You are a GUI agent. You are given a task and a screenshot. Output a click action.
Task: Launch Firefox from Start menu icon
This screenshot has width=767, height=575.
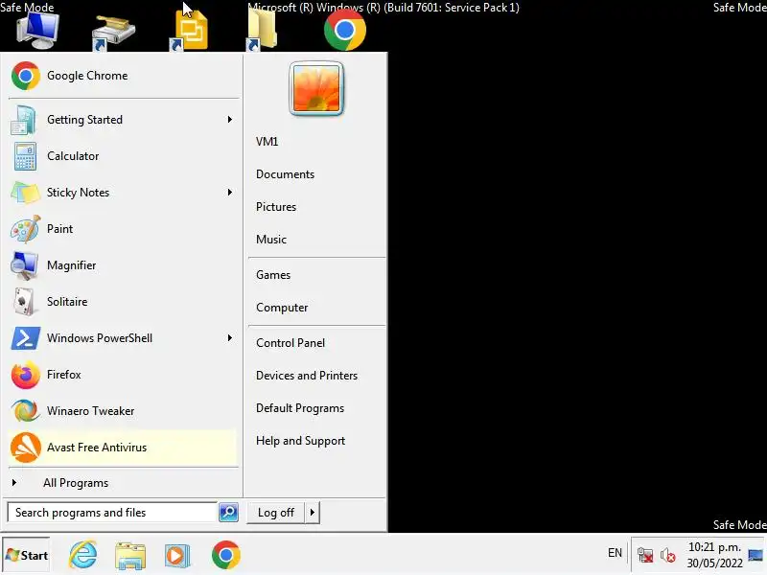26,375
